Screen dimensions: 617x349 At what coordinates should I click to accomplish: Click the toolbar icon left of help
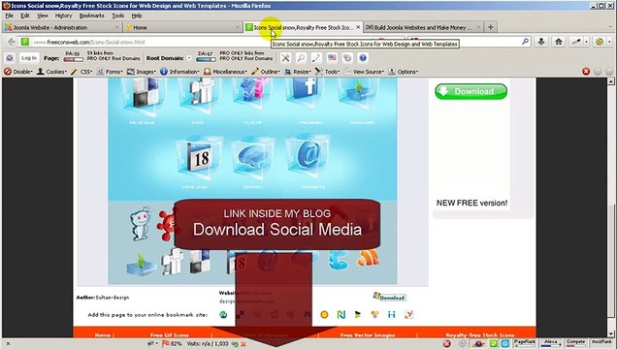(x=347, y=58)
